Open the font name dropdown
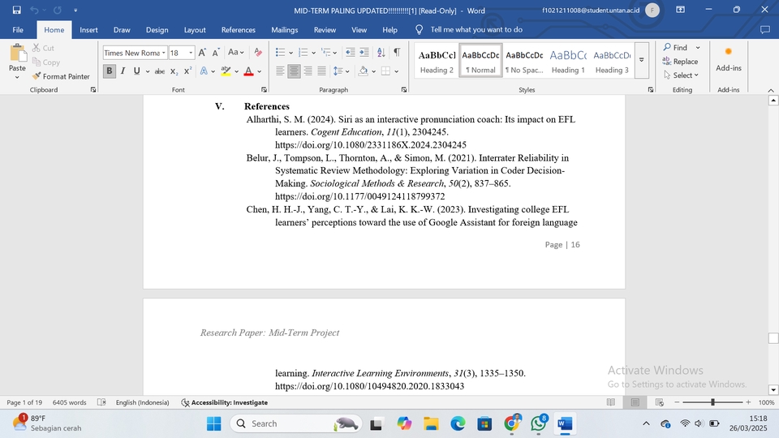This screenshot has width=779, height=438. (163, 53)
